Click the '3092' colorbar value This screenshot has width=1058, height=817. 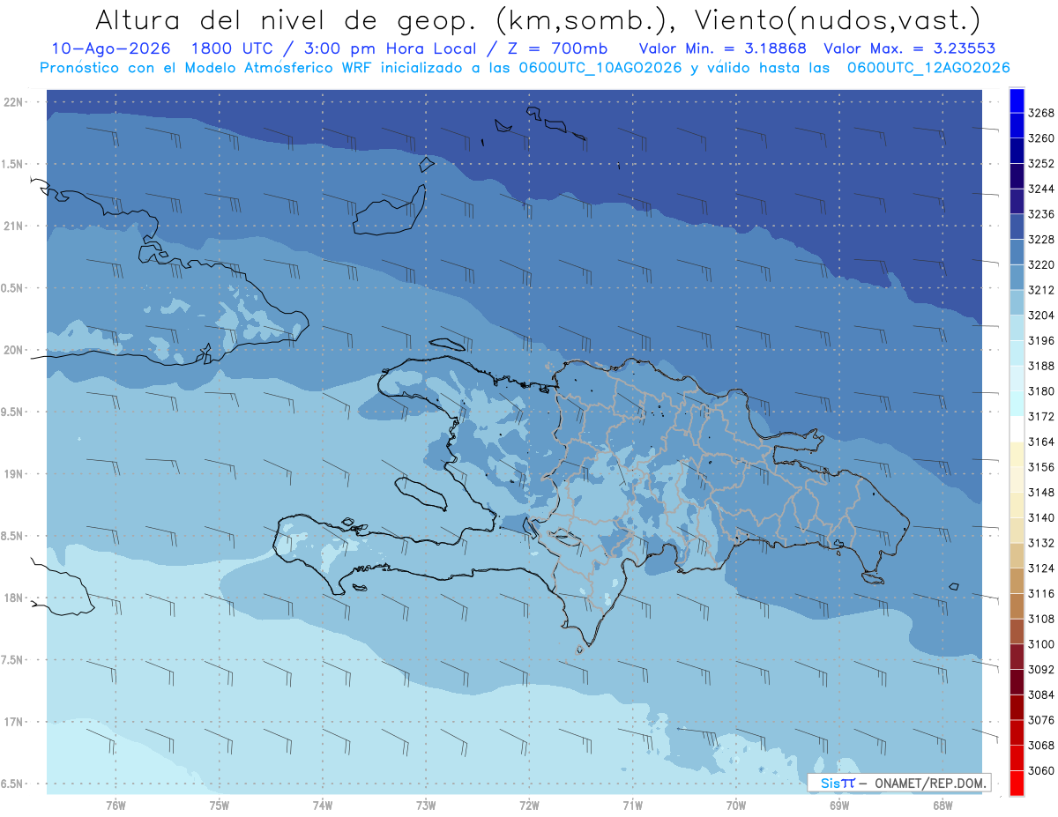click(1041, 670)
